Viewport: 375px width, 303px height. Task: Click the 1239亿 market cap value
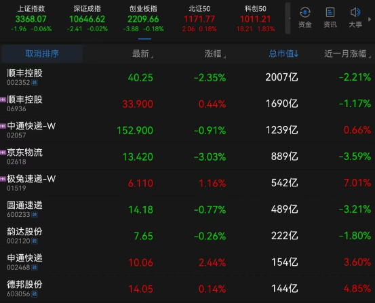tap(281, 130)
